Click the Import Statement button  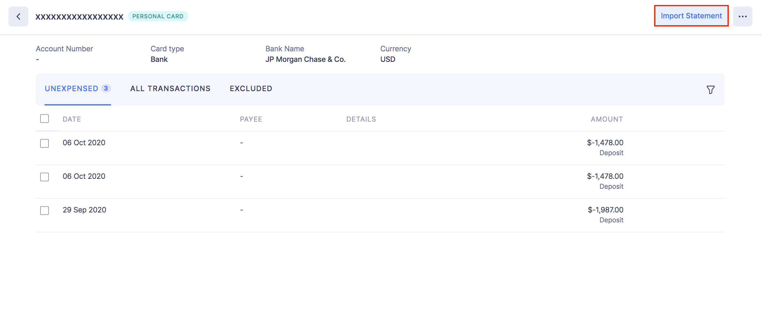click(x=691, y=16)
